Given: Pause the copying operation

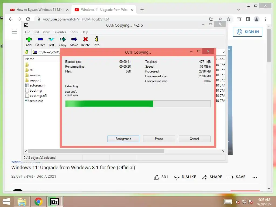Looking at the screenshot, I should tap(159, 139).
